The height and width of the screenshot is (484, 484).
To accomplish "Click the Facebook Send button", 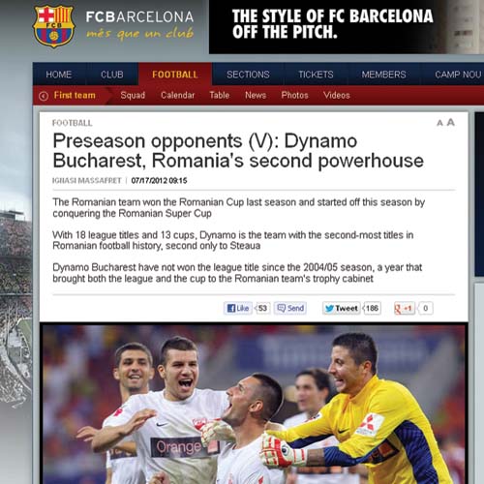I will coord(290,308).
